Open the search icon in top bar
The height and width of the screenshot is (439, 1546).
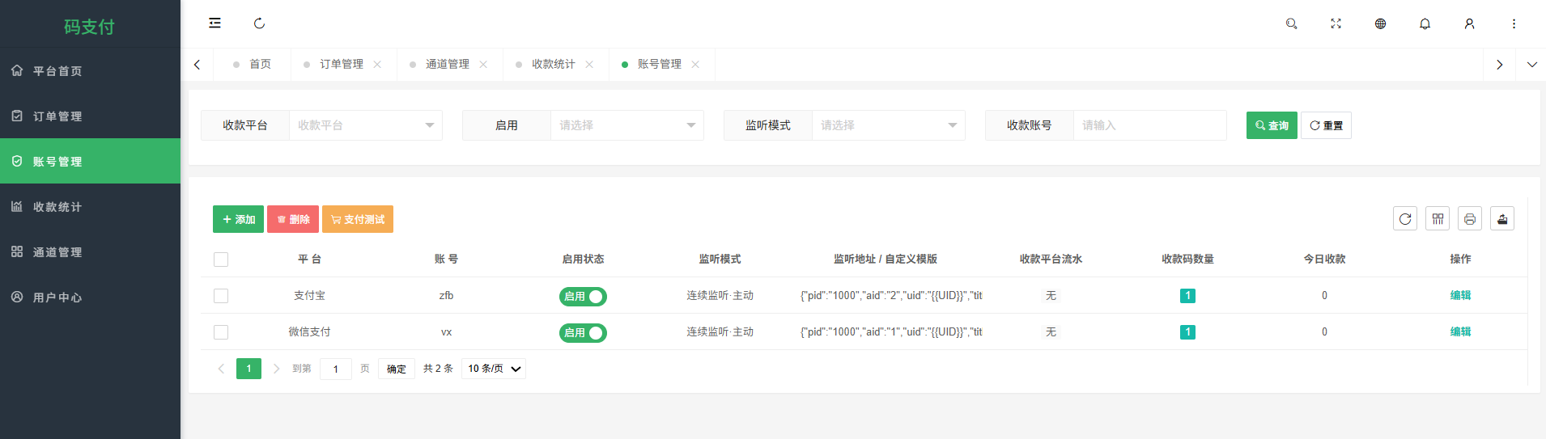1291,23
